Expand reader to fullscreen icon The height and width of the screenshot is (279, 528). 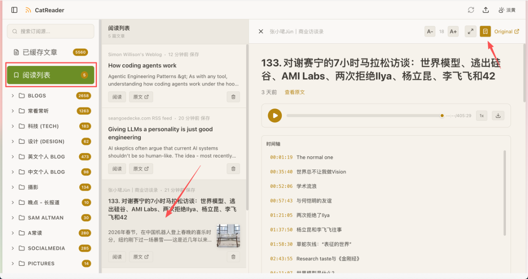[470, 31]
